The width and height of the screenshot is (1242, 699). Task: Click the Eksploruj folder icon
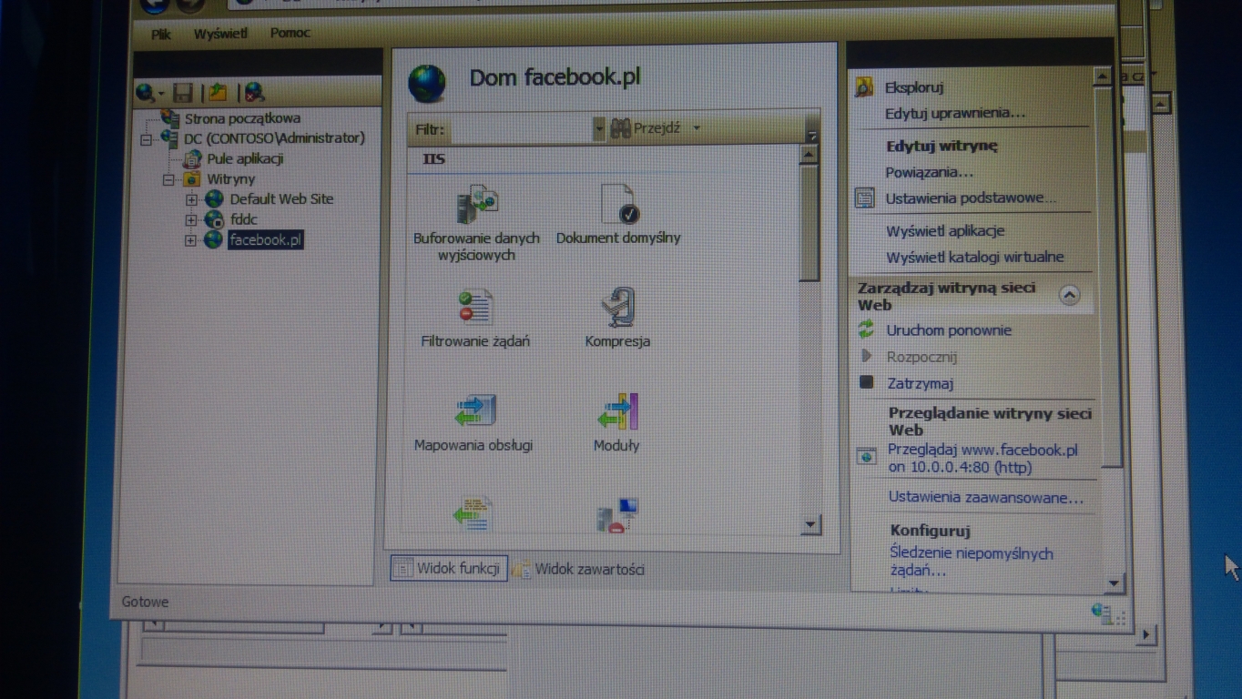point(864,87)
